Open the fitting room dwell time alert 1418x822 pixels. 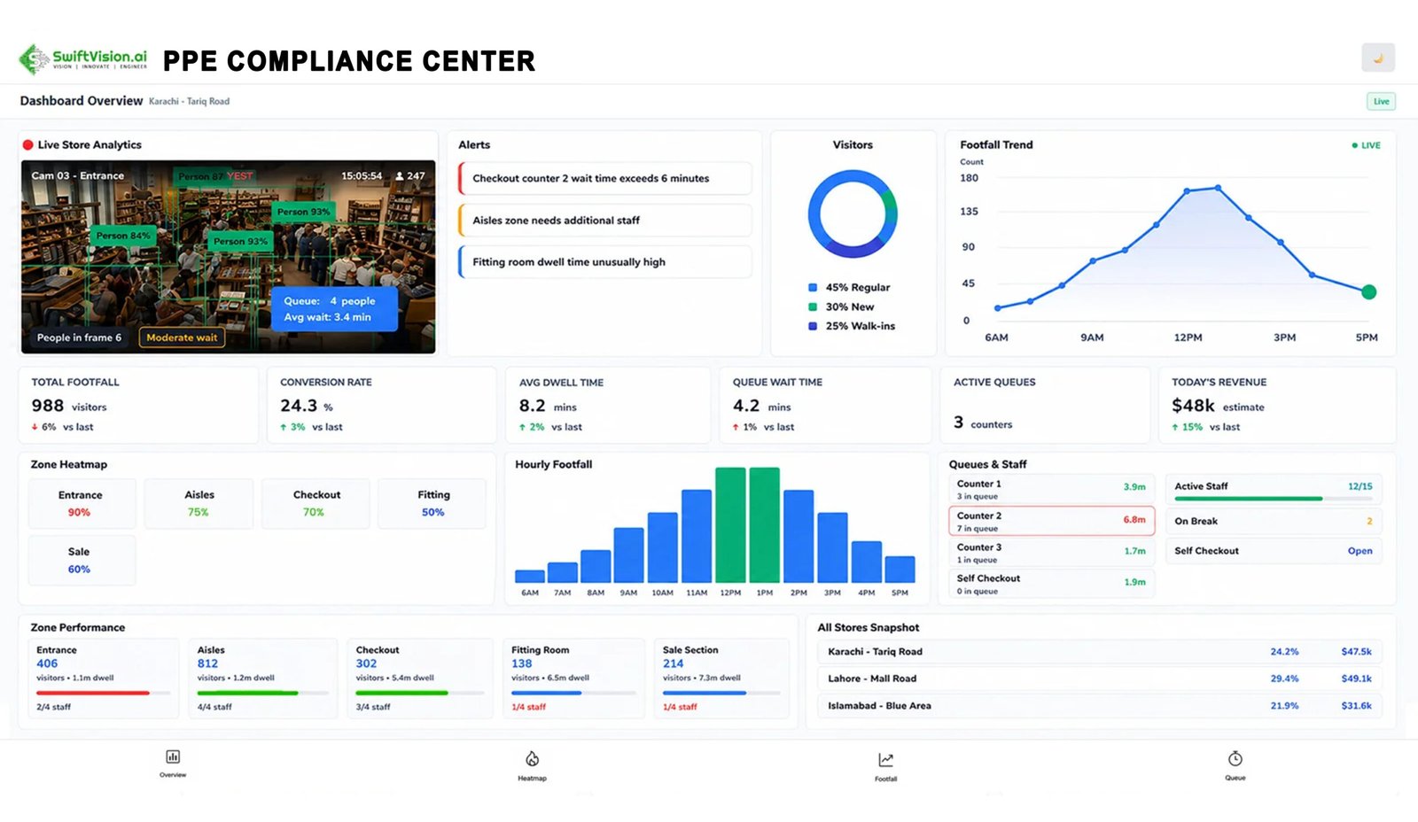605,262
